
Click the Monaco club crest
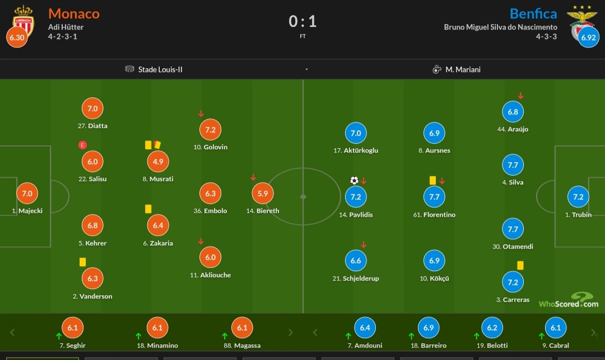[24, 21]
